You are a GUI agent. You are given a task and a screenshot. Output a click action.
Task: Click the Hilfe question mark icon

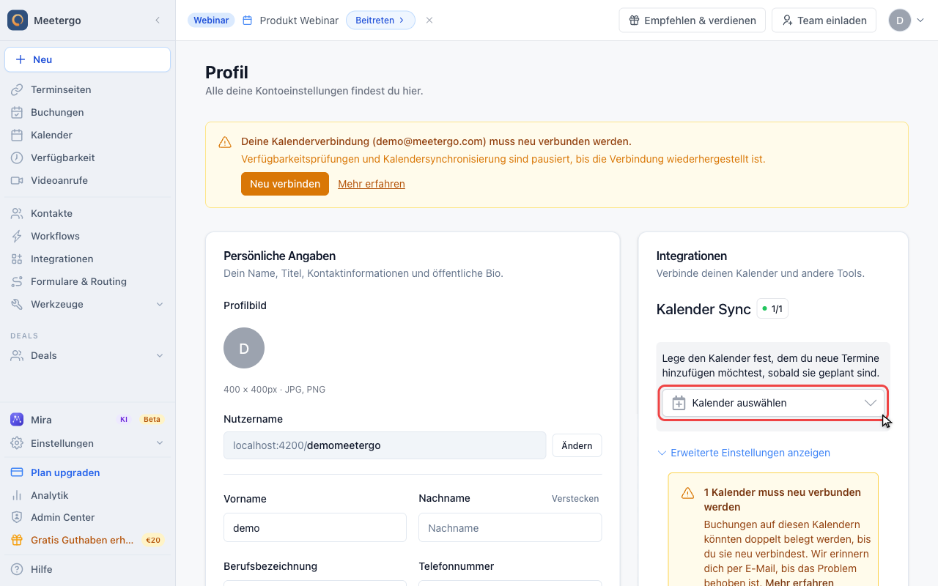(x=17, y=569)
